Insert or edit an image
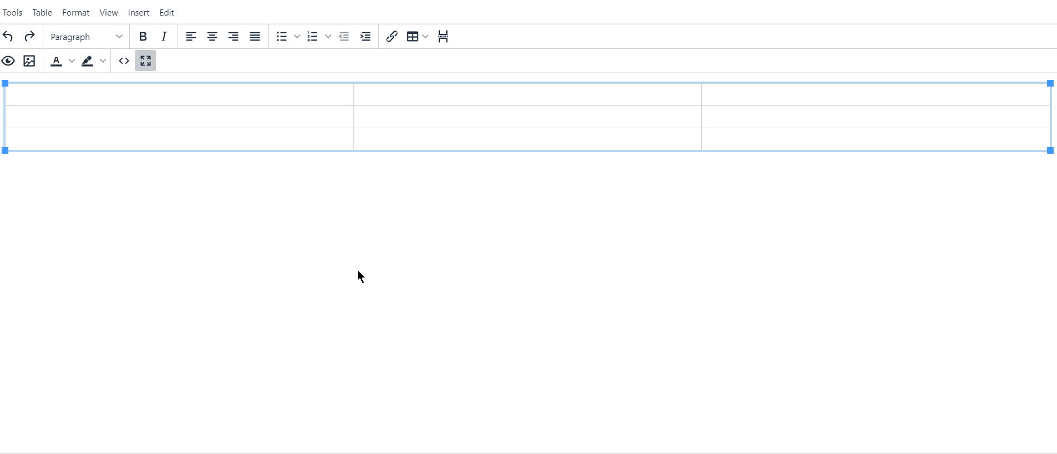This screenshot has width=1057, height=454. click(x=29, y=61)
